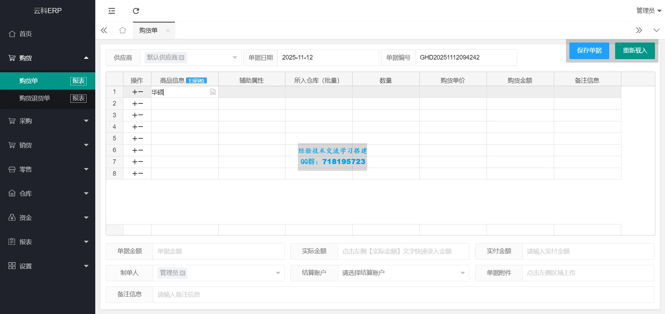This screenshot has width=665, height=314.
Task: Open the home tab icon
Action: point(122,30)
